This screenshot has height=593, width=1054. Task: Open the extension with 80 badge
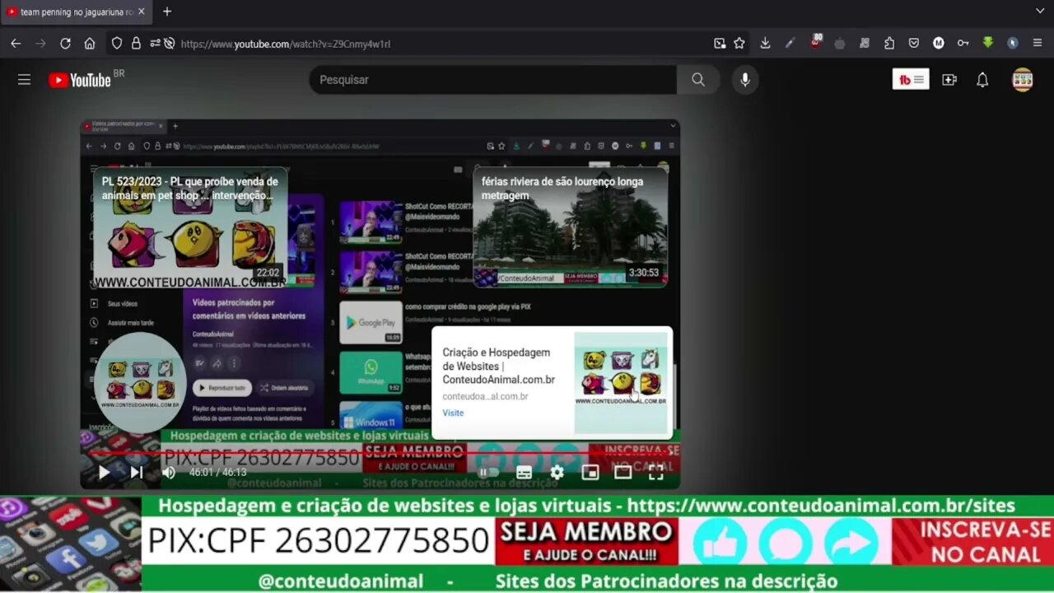pos(815,43)
